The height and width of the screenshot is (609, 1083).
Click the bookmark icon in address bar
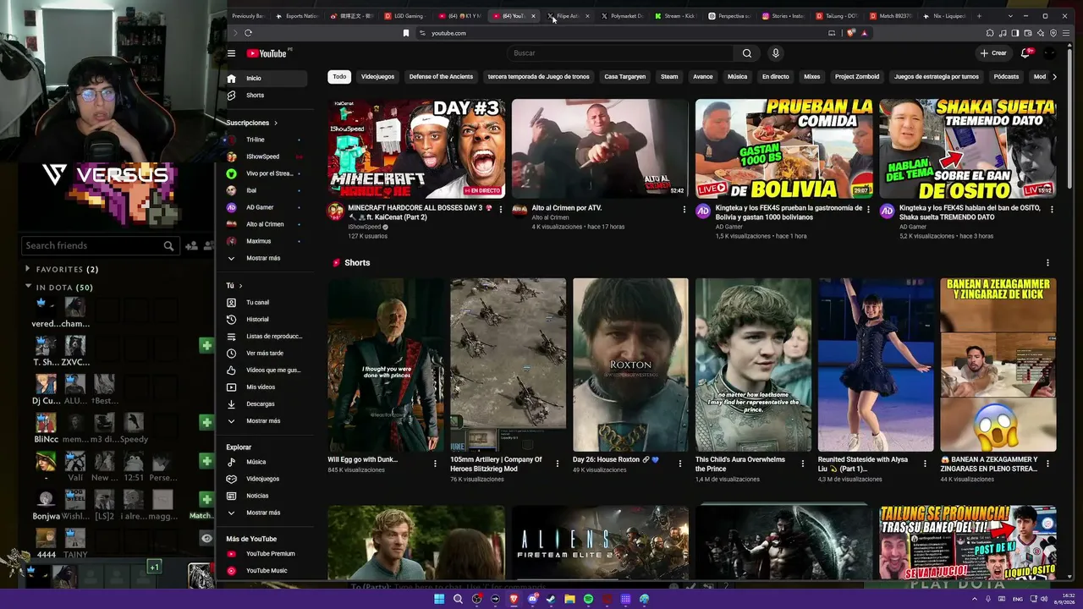(x=406, y=33)
